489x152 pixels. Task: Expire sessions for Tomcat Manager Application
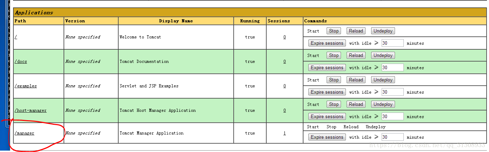(x=327, y=137)
